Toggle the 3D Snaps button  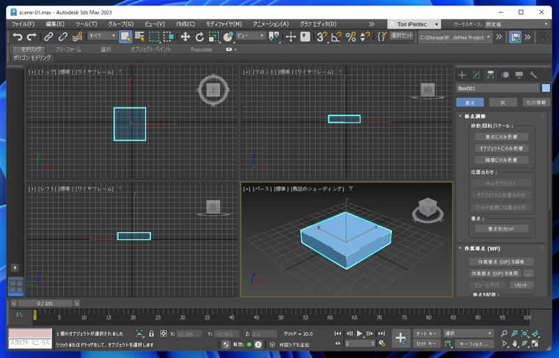coord(322,36)
